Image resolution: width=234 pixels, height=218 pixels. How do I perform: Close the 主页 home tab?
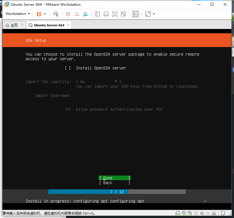22,25
